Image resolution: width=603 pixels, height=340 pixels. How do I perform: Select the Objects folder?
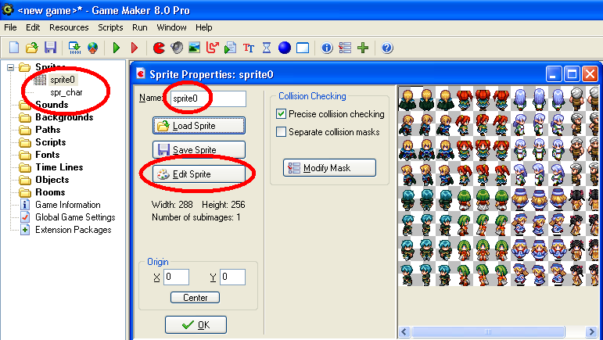pyautogui.click(x=52, y=180)
